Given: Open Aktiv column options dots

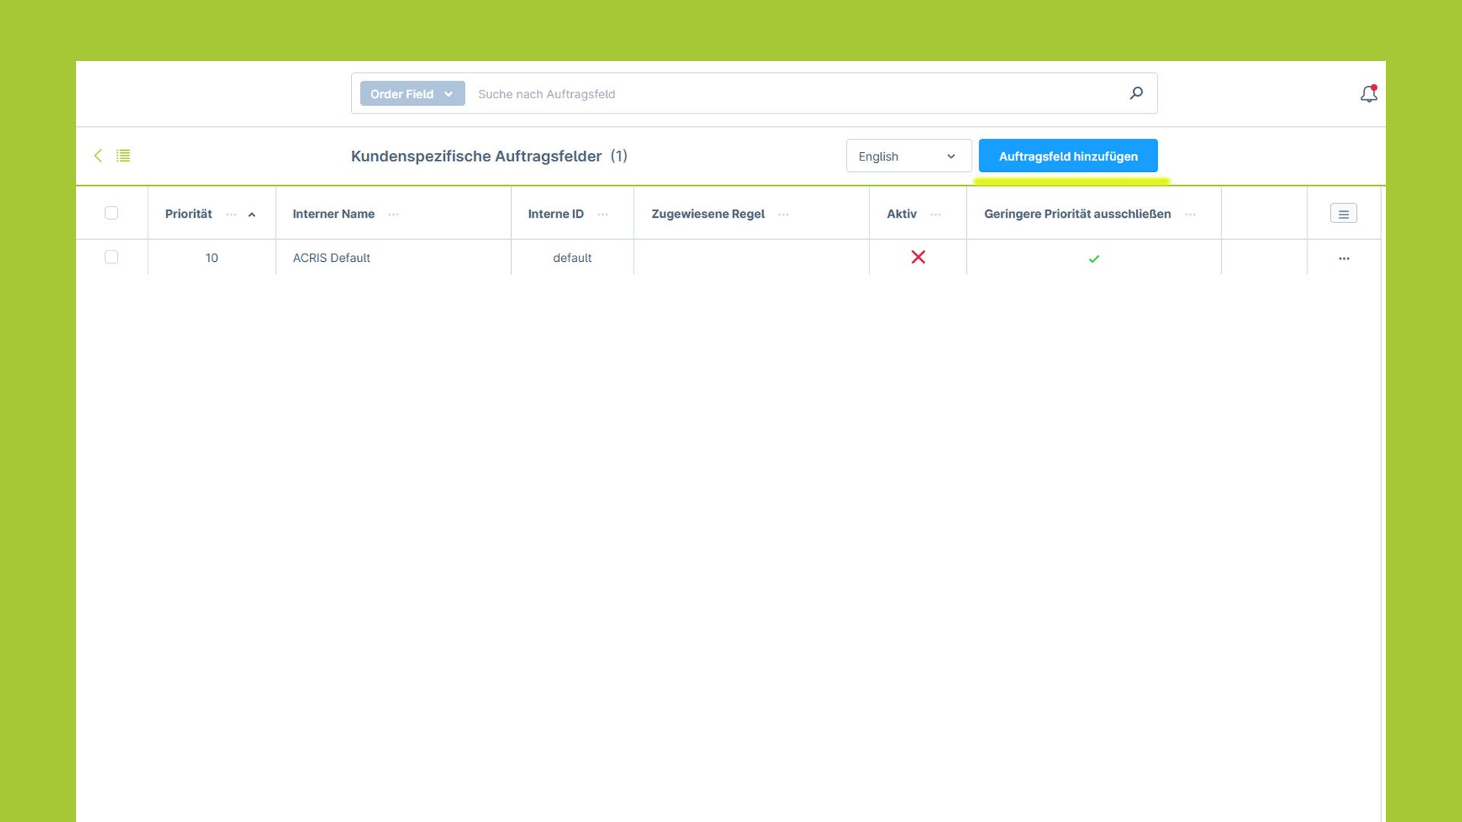Looking at the screenshot, I should [x=936, y=215].
